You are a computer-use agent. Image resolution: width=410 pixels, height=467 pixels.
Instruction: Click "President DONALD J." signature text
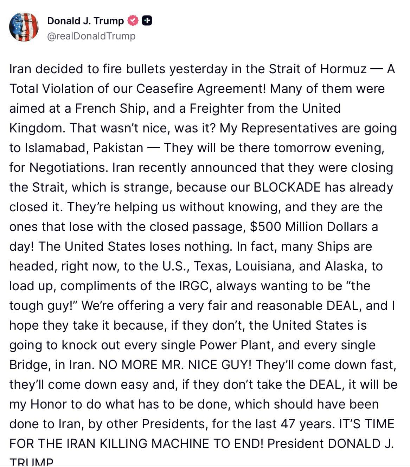click(330, 444)
